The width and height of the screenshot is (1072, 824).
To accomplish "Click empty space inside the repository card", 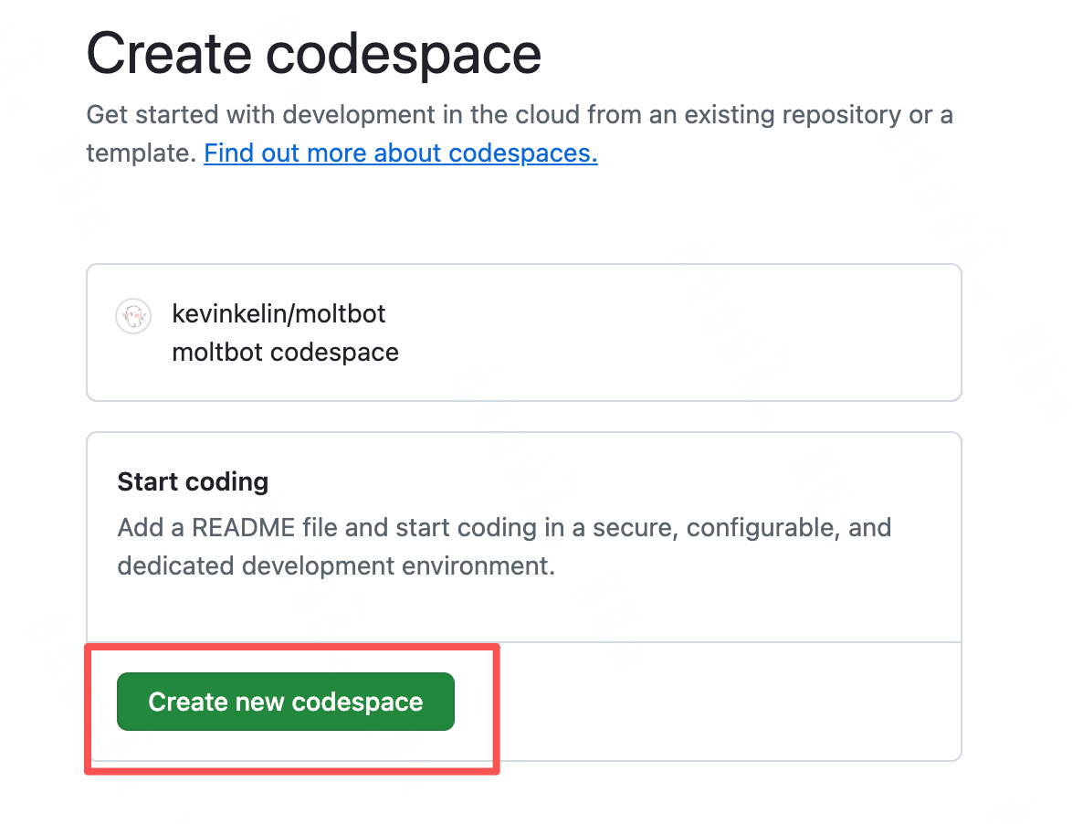I will (676, 333).
